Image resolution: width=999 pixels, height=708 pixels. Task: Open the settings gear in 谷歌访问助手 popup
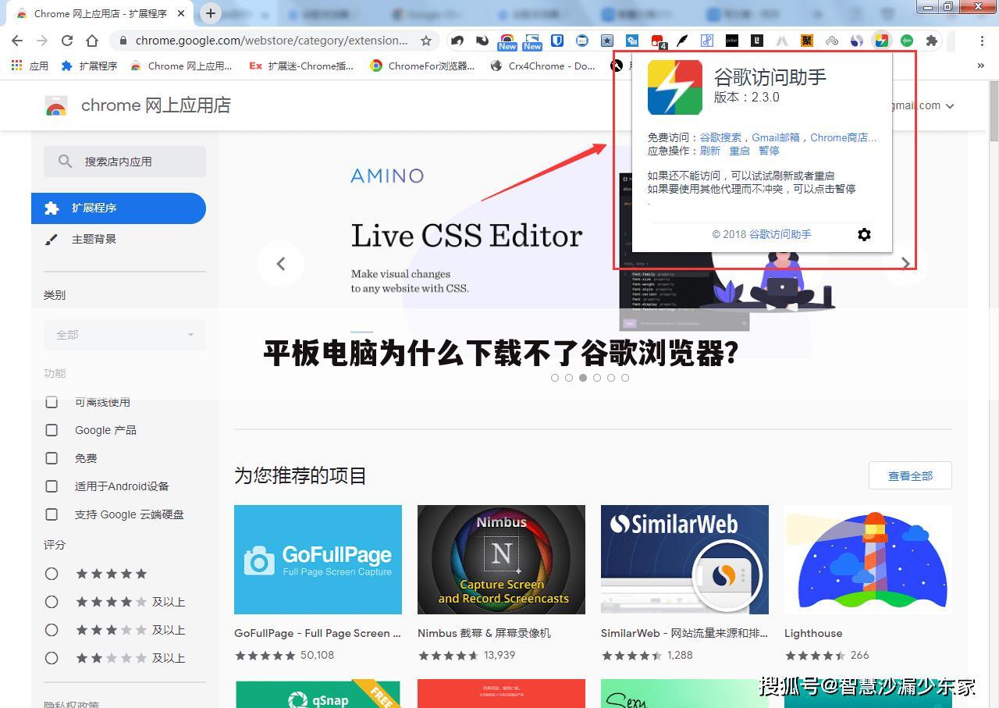point(864,234)
